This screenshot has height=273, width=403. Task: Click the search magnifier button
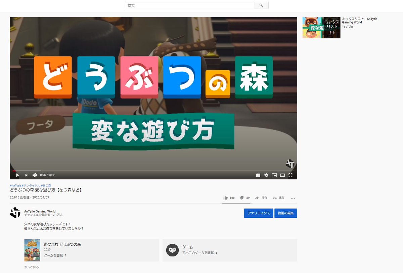[261, 5]
